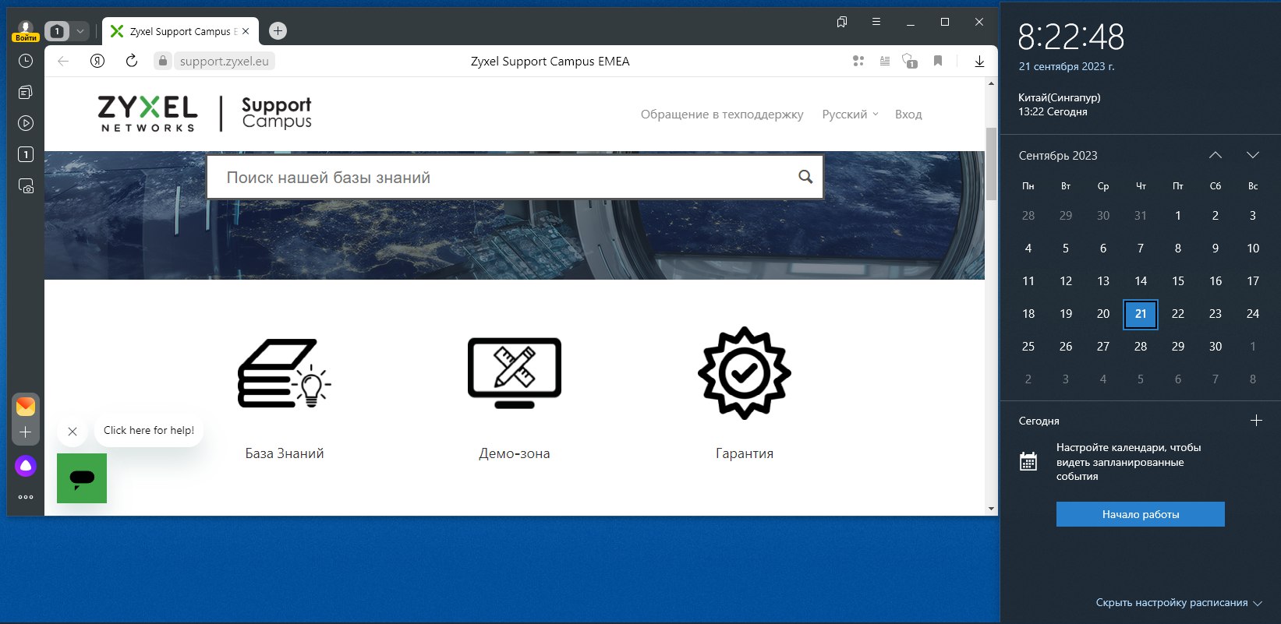Screen dimensions: 1281x624
Task: Click the Китай(Сингапур) additional clock
Action: (x=1060, y=104)
